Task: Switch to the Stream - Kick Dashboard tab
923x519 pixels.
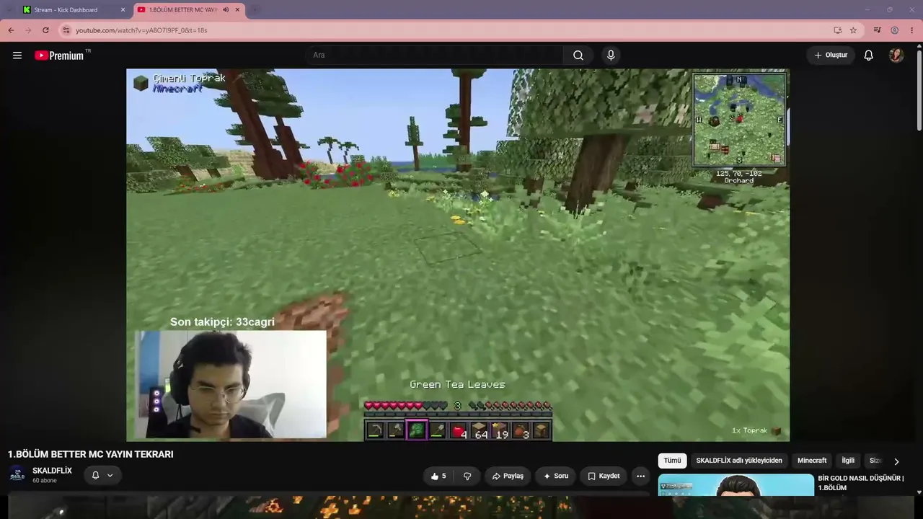Action: (x=74, y=10)
